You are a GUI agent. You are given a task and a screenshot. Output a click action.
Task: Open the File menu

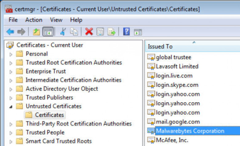[13, 20]
